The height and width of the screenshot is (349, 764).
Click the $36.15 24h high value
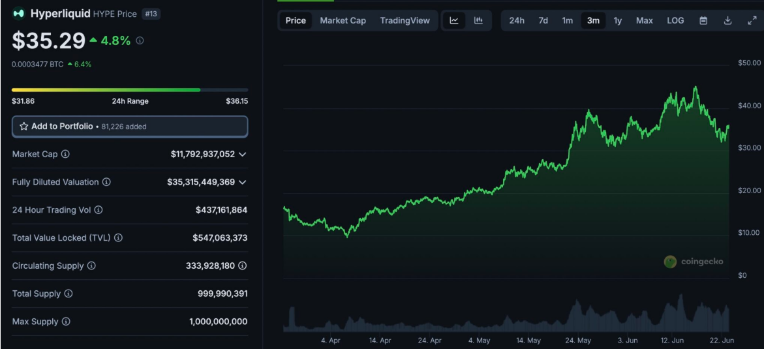tap(237, 101)
